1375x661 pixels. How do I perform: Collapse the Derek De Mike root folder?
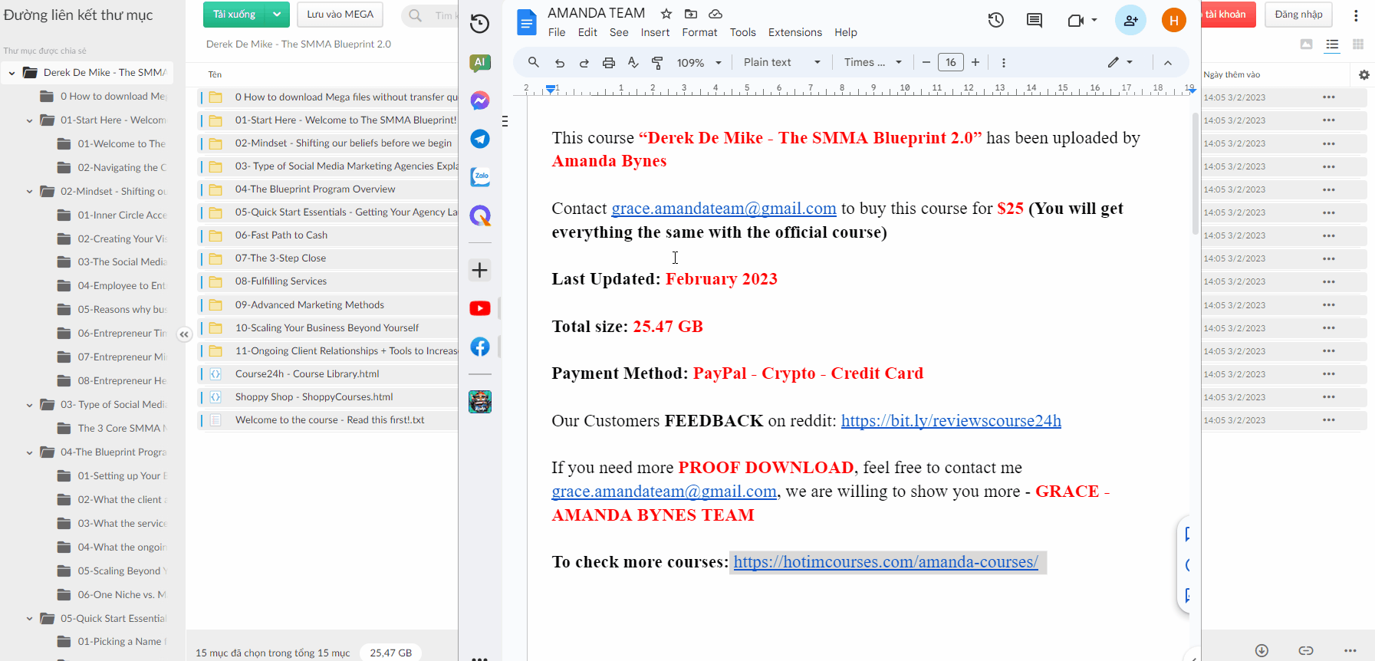coord(12,73)
